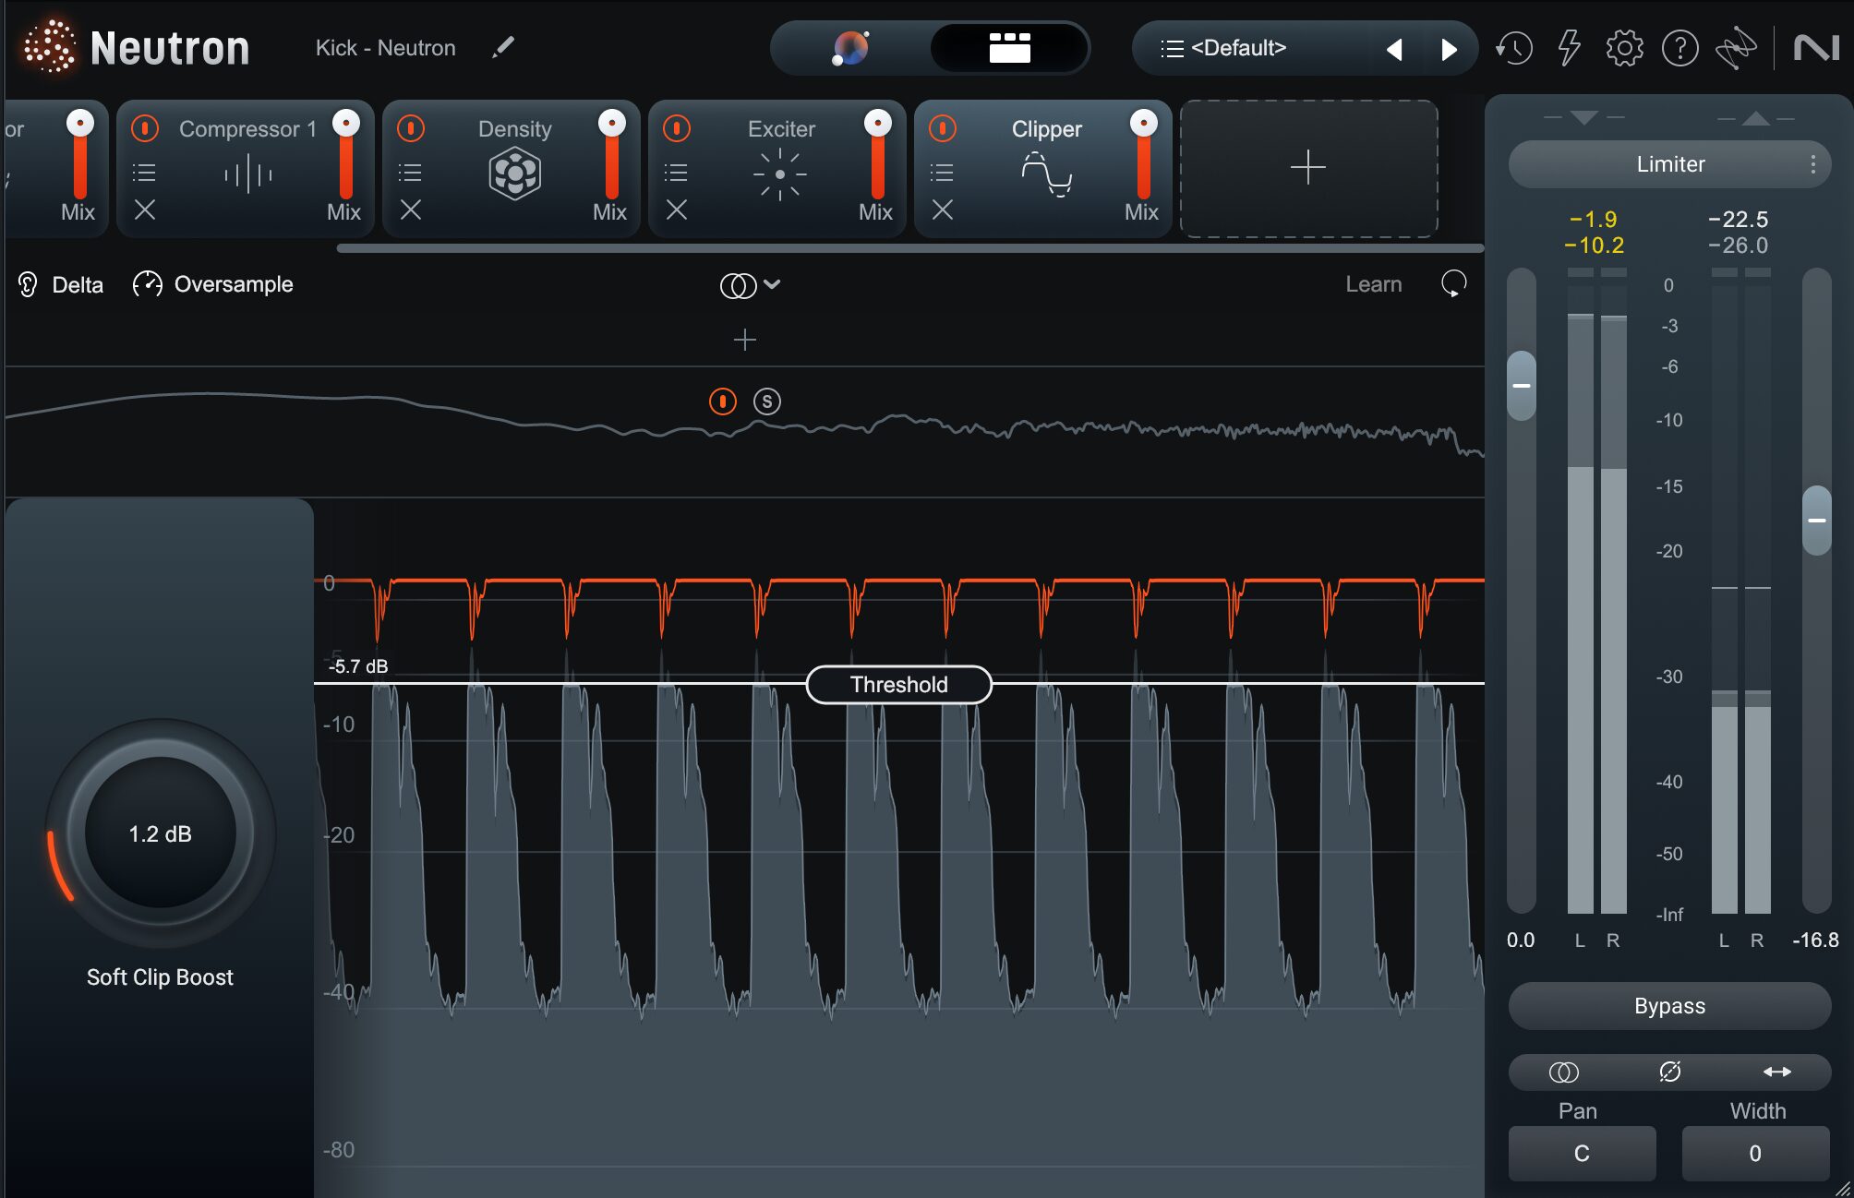Screen dimensions: 1854x1198
Task: Click Exciter Mix slider
Action: point(878,155)
